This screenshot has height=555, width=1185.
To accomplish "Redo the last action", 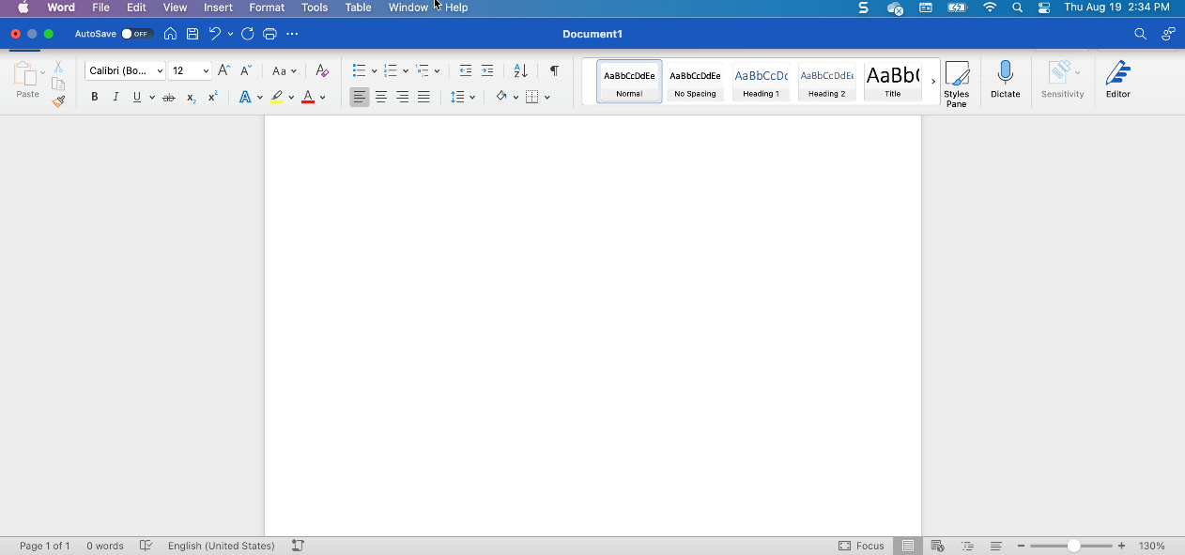I will click(x=247, y=34).
